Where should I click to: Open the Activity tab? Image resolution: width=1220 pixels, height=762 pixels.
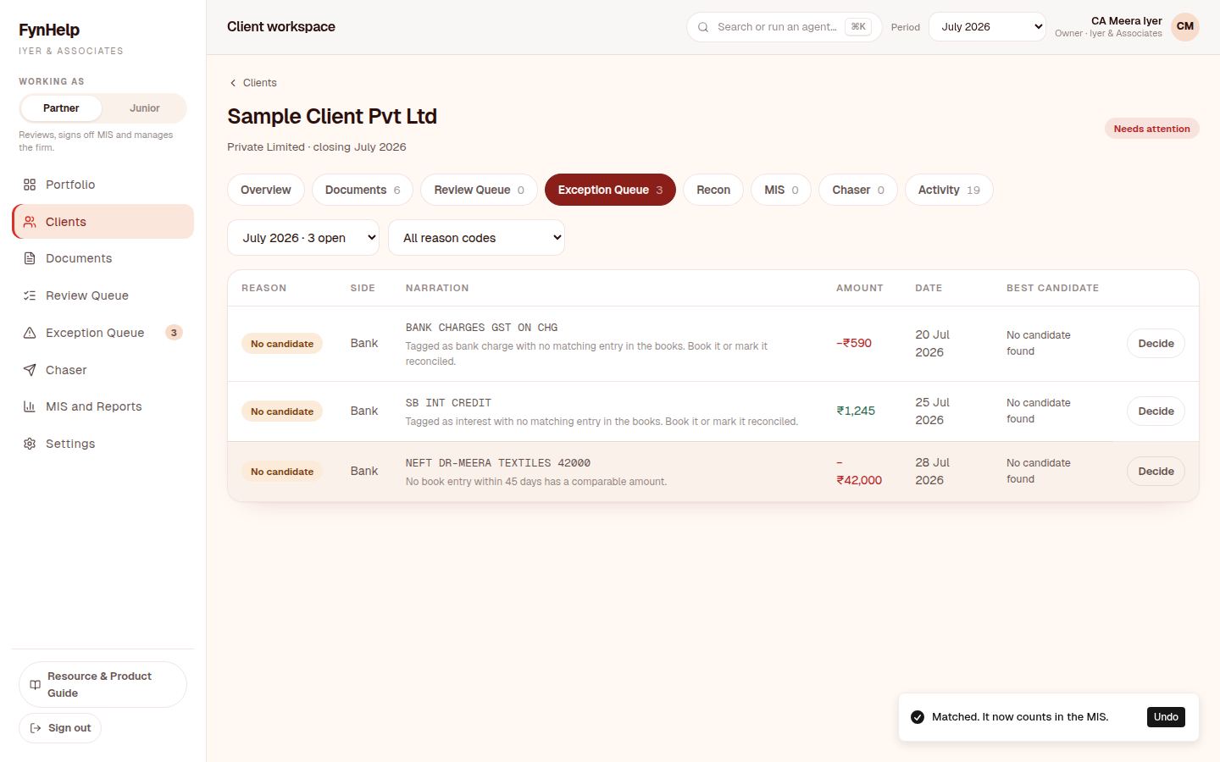tap(949, 190)
